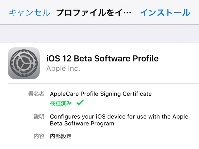Select the AppleCare Profile Signing Certificate text

[x=101, y=94]
